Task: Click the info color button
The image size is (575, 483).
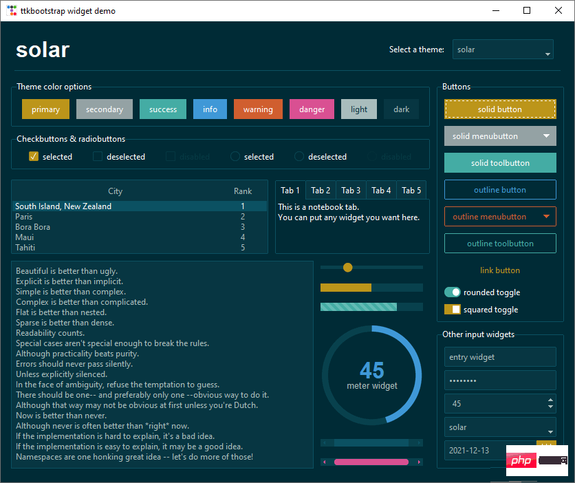Action: click(x=210, y=109)
